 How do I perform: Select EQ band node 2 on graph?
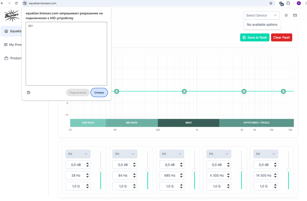coord(117,91)
